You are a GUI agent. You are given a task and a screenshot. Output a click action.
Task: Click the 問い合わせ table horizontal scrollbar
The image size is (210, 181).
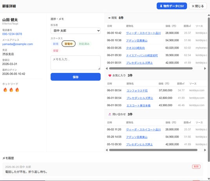153,150
